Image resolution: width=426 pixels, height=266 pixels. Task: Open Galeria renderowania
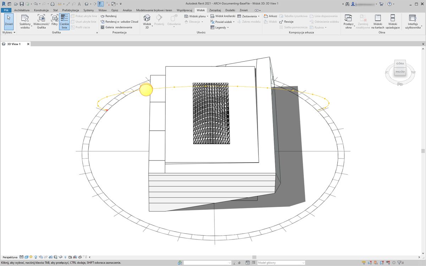116,27
